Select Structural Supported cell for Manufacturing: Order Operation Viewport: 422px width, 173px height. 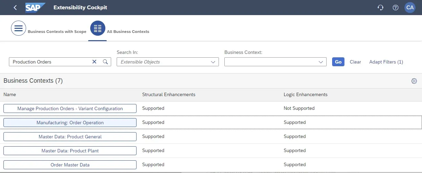pos(153,122)
